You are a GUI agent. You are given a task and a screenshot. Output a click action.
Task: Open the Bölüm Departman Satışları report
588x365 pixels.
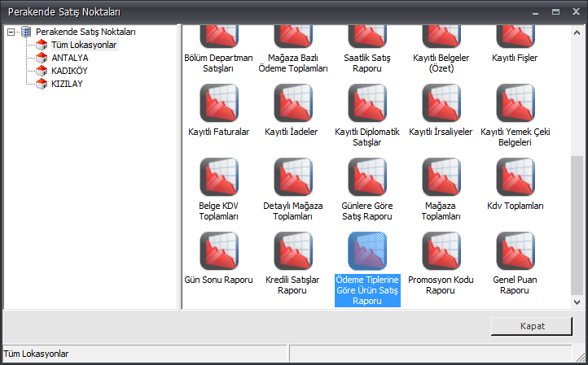click(219, 37)
